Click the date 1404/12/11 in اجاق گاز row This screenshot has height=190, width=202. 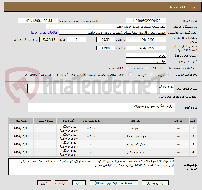[21, 144]
